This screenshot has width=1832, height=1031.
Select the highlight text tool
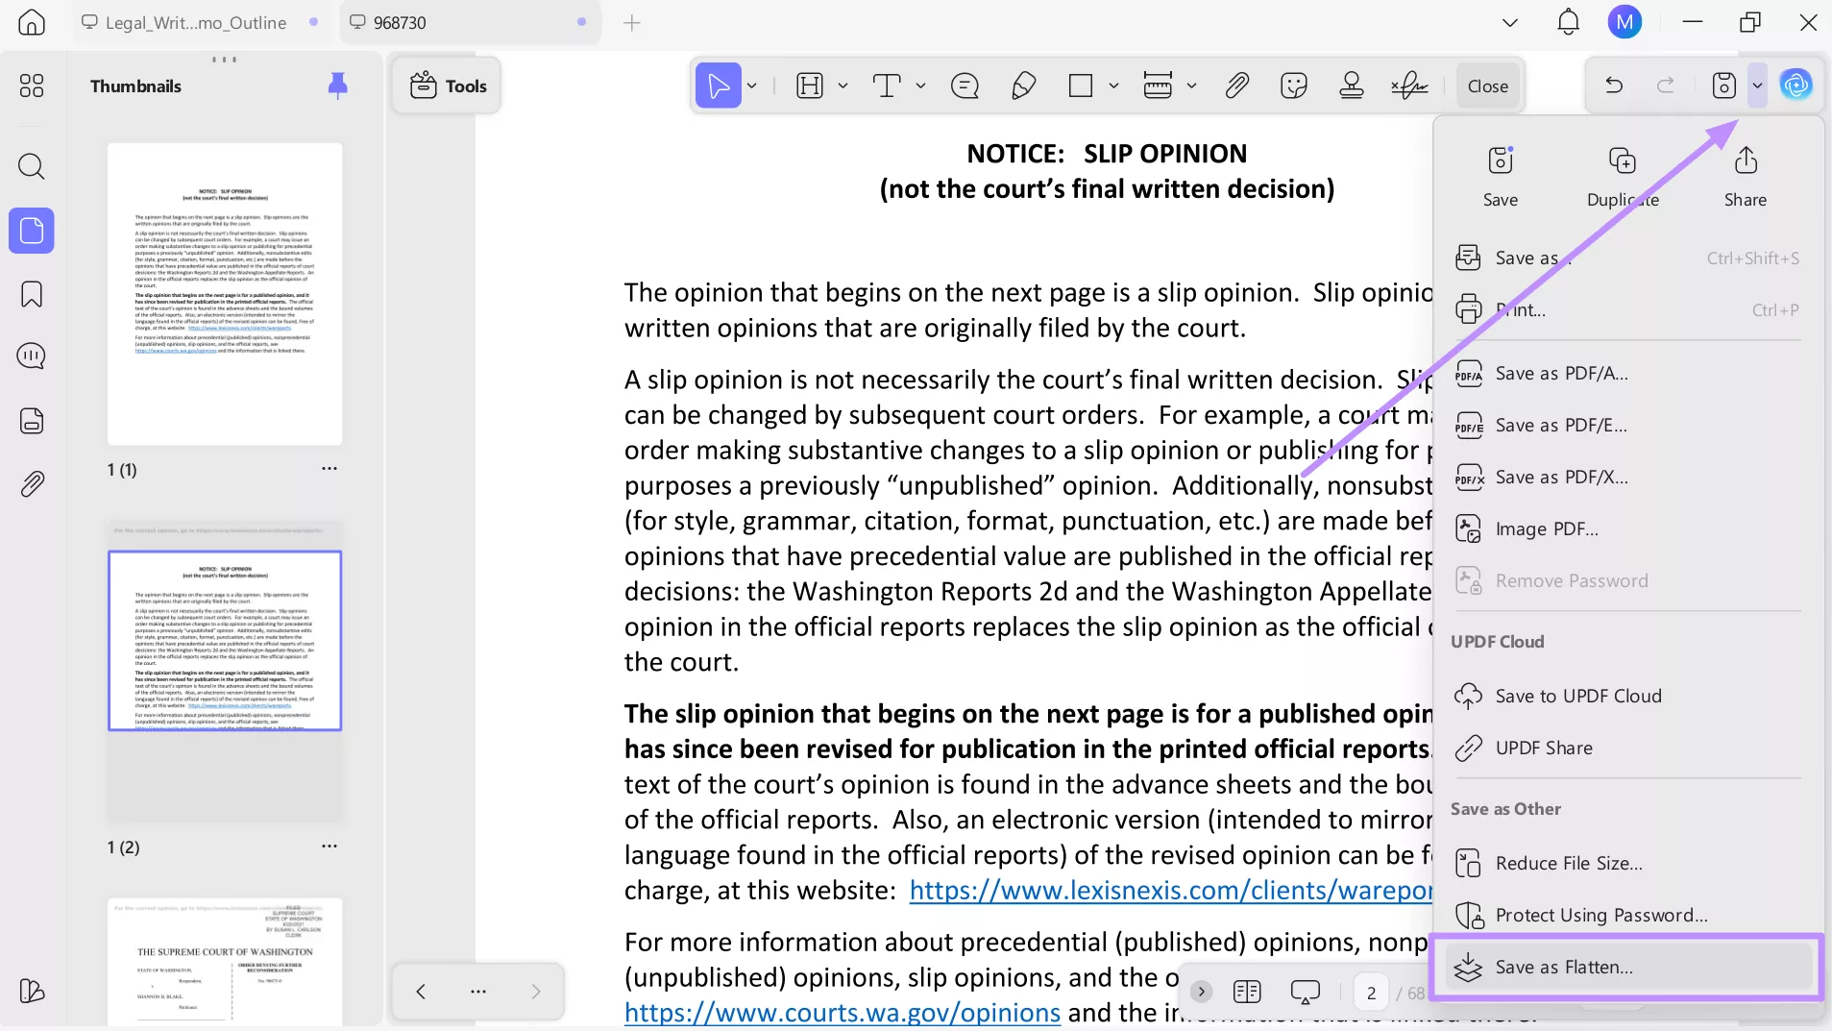(x=810, y=86)
